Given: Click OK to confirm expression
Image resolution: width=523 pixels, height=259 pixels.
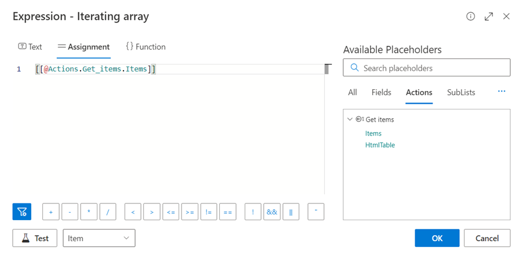Looking at the screenshot, I should pyautogui.click(x=437, y=238).
